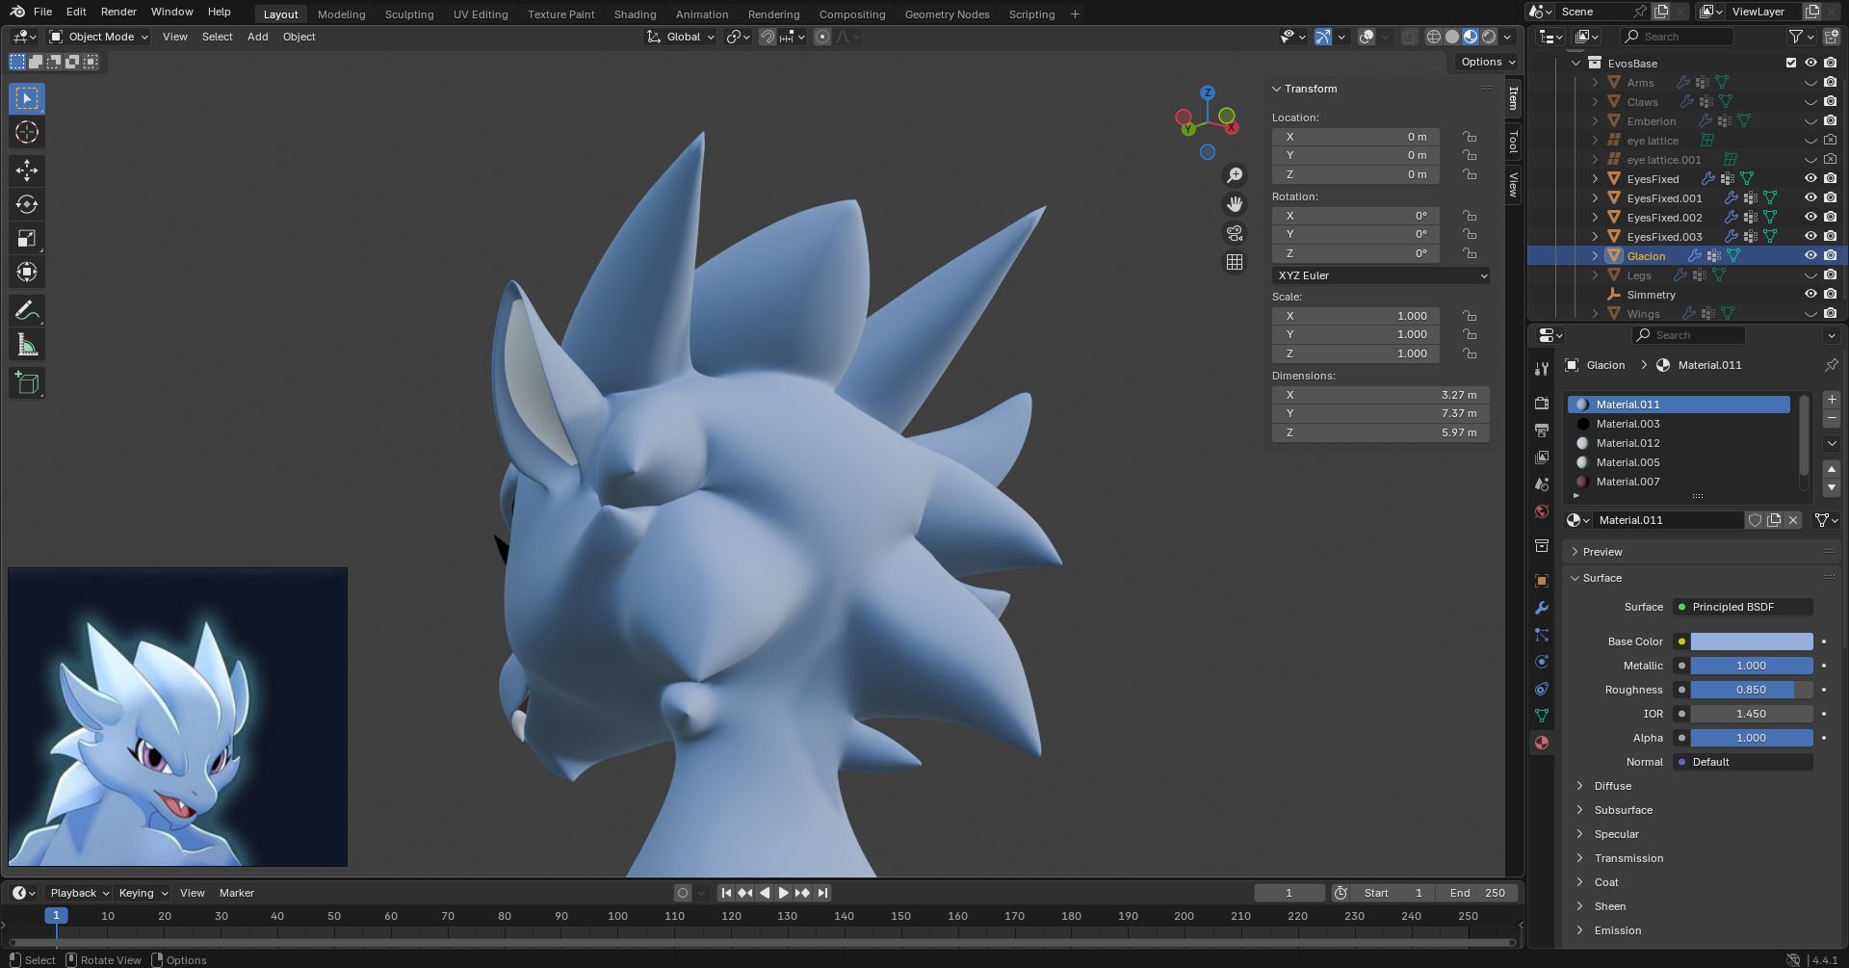Select the Scale tool
The image size is (1849, 968).
coord(27,238)
